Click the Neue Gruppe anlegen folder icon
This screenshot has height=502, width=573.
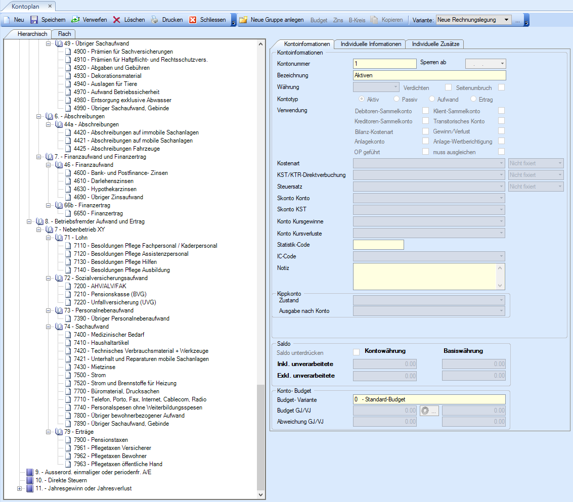click(243, 20)
